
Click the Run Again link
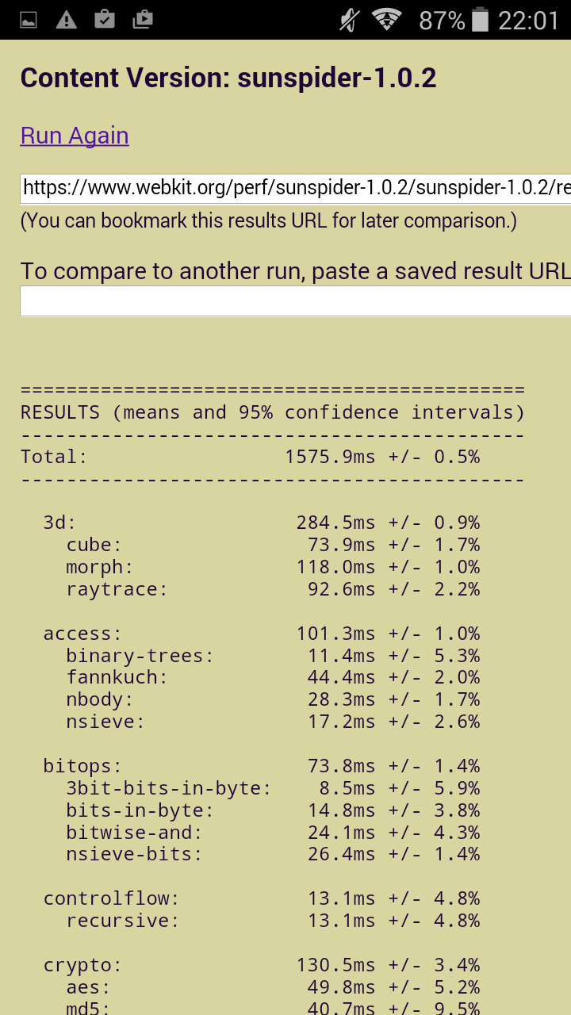point(75,136)
